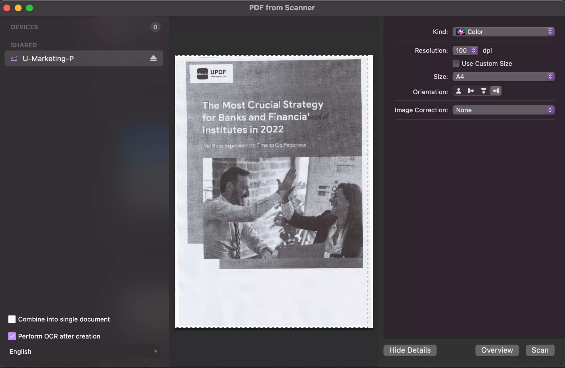Open the Size A4 dropdown selector

coord(503,76)
